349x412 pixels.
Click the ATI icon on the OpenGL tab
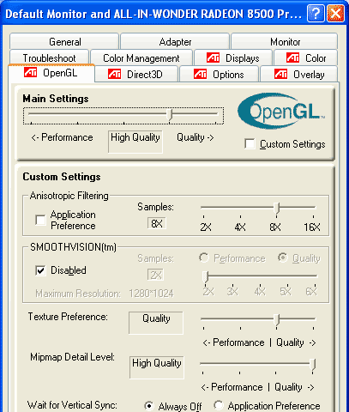(x=30, y=72)
